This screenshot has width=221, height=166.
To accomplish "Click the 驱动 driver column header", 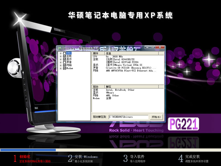I will 95,87.
